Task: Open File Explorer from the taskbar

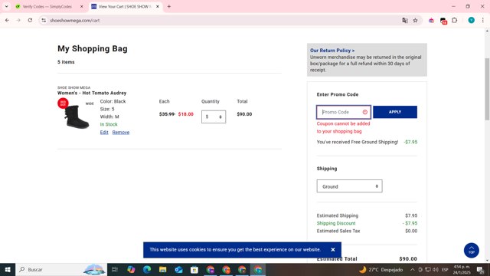Action: pos(163,269)
